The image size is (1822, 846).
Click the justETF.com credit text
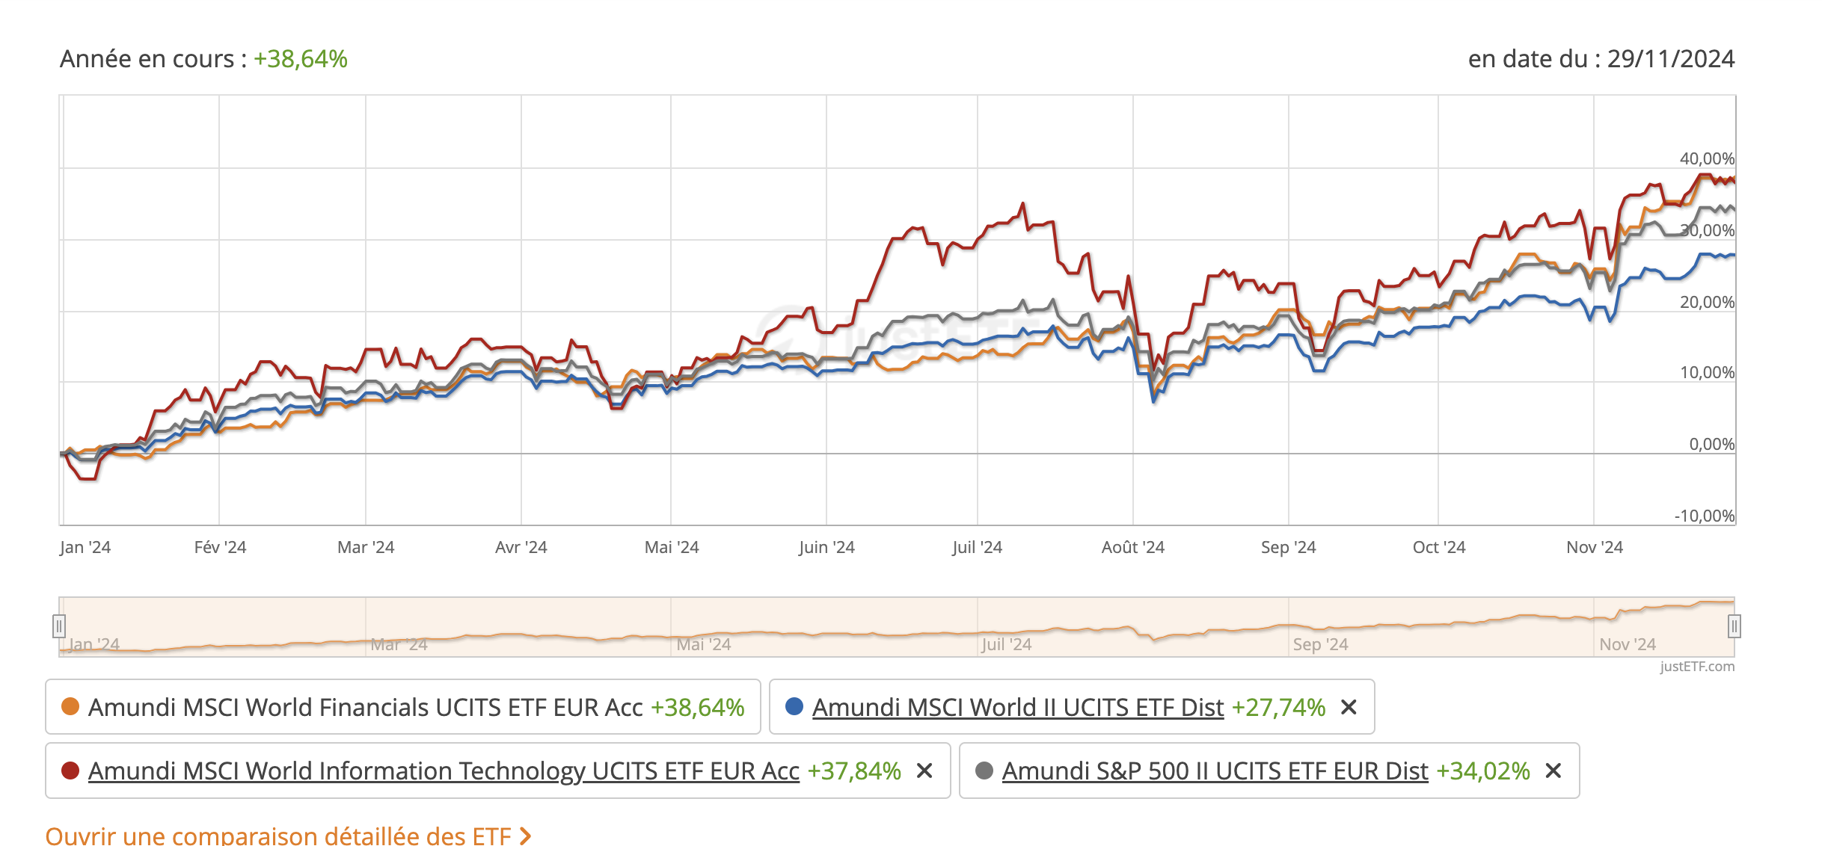pyautogui.click(x=1696, y=667)
